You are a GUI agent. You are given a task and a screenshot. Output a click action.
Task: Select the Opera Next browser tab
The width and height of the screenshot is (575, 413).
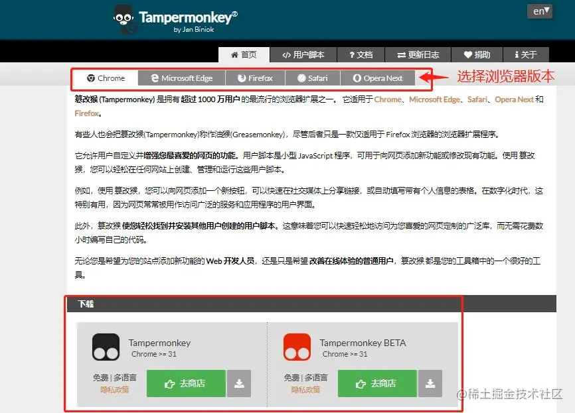(x=378, y=78)
